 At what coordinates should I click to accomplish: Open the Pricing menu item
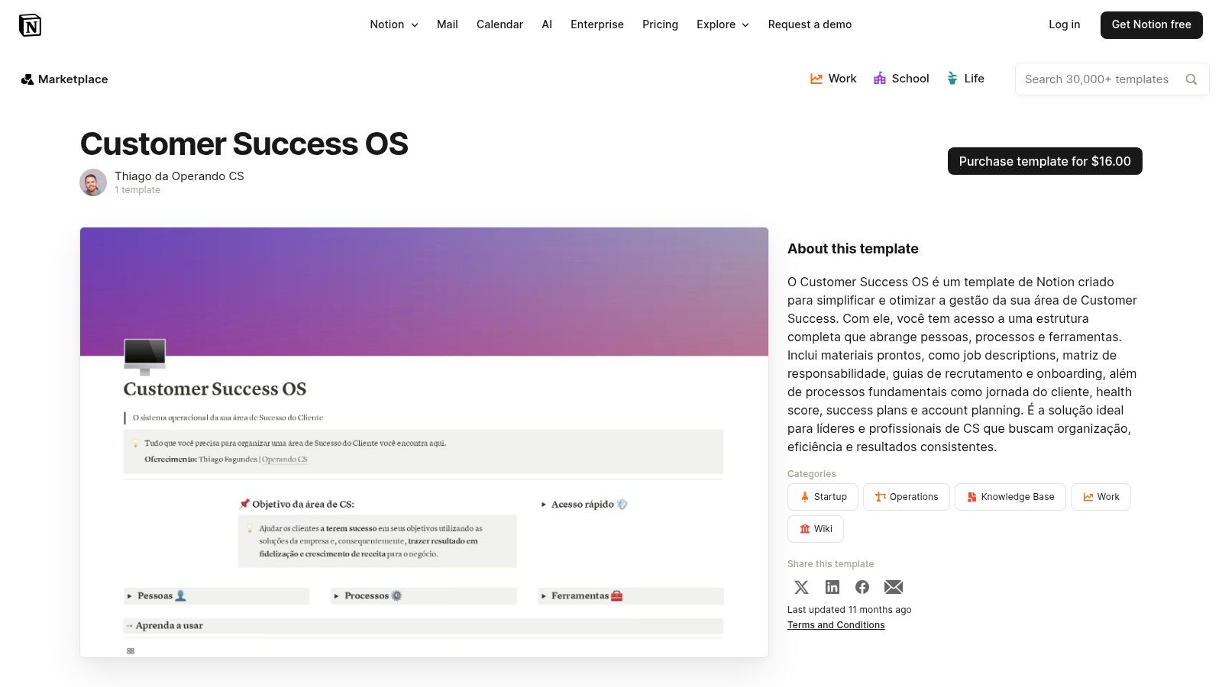[x=660, y=24]
